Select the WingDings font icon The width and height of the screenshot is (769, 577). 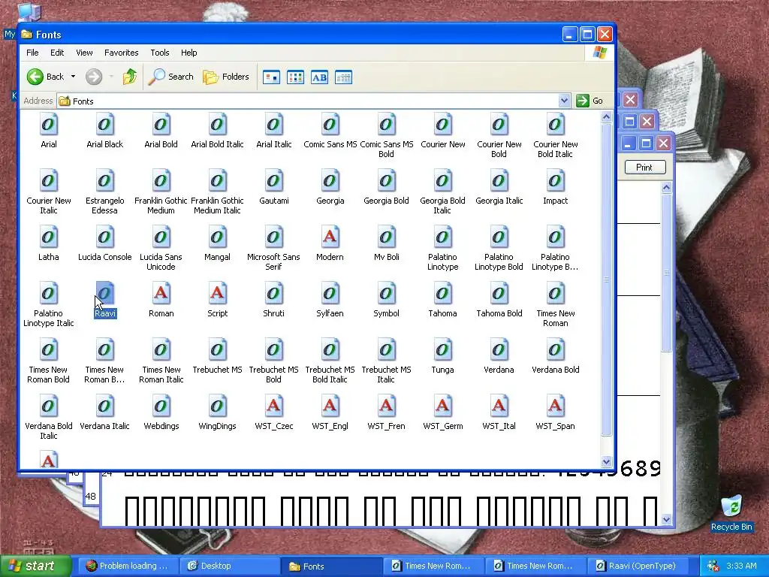tap(217, 406)
